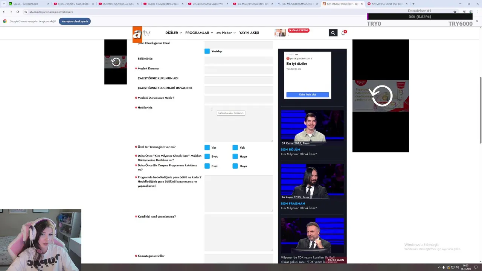Screen dimensions: 482x271
Task: Click the page vertical scrollbar
Action: point(480,110)
